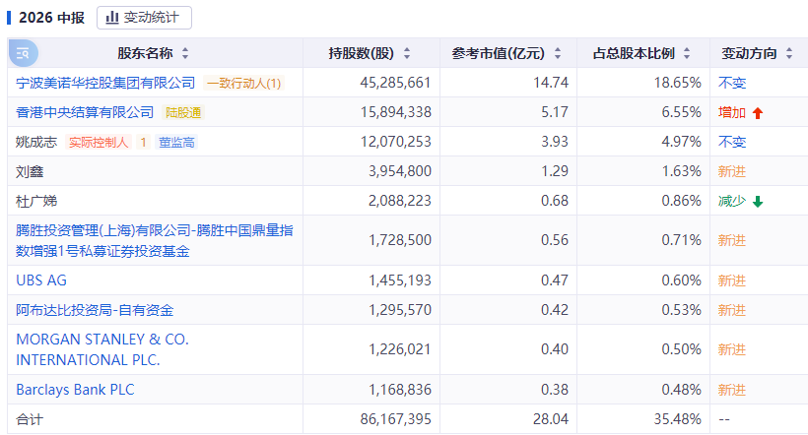808x435 pixels.
Task: Select shareholder name 姚成志
Action: [x=36, y=142]
